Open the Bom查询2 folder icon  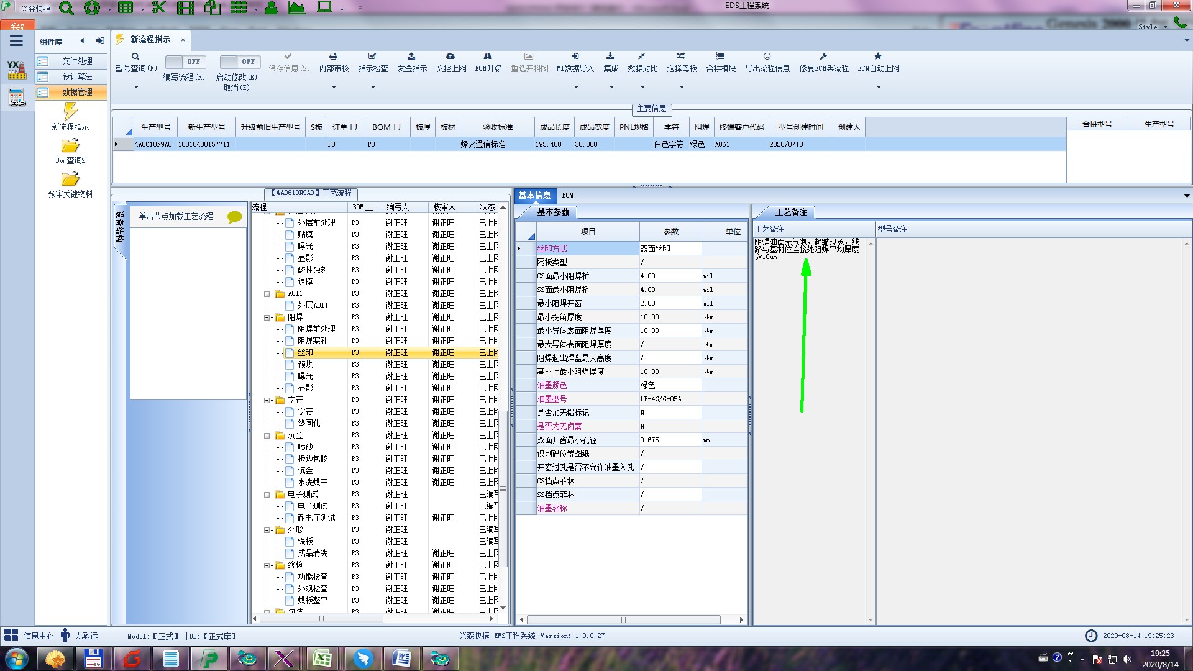point(70,146)
